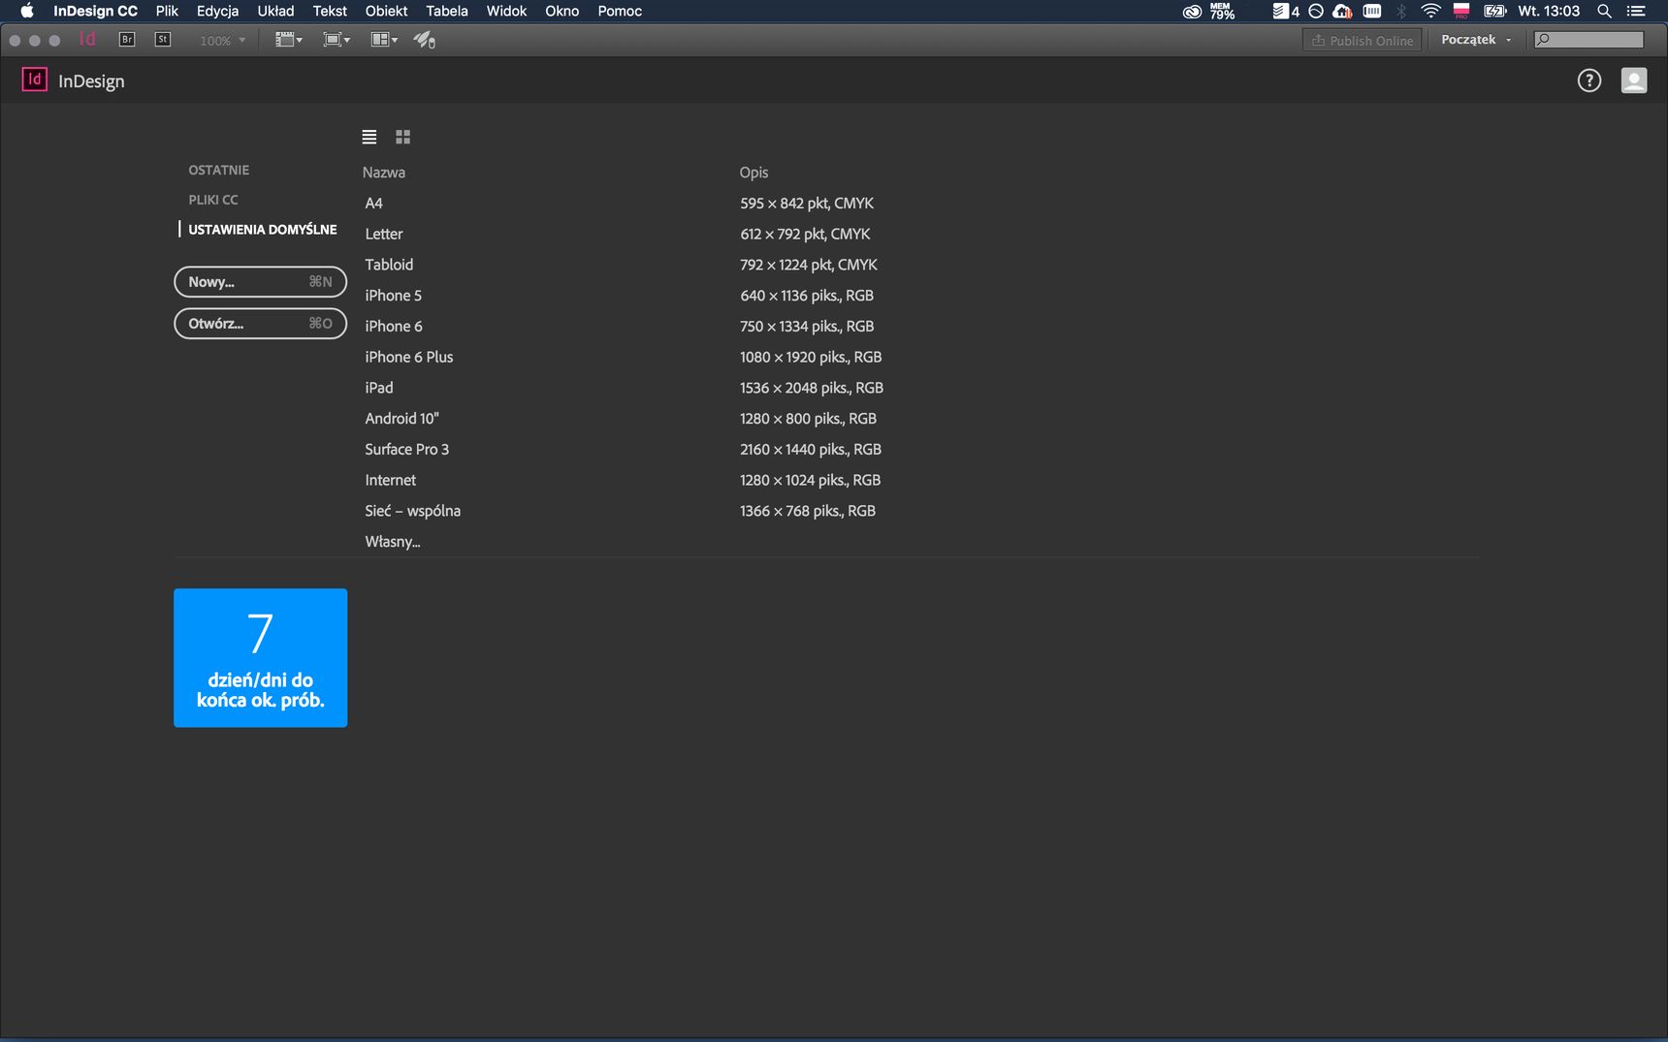Click the Polish flag input source icon
This screenshot has height=1042, width=1668.
[x=1461, y=12]
